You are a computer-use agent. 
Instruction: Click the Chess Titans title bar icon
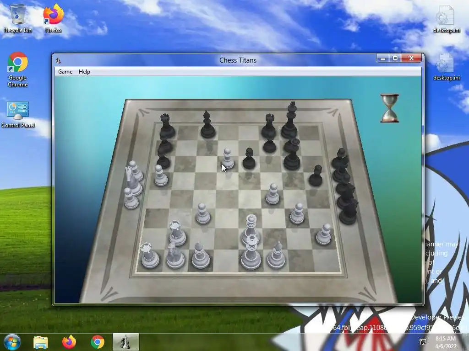58,61
